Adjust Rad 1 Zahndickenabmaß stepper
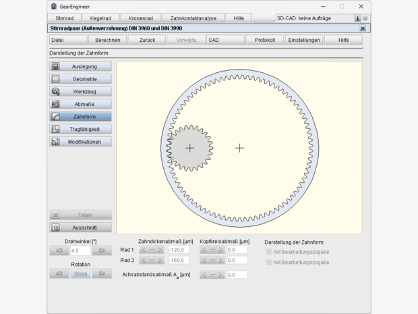 pos(152,250)
